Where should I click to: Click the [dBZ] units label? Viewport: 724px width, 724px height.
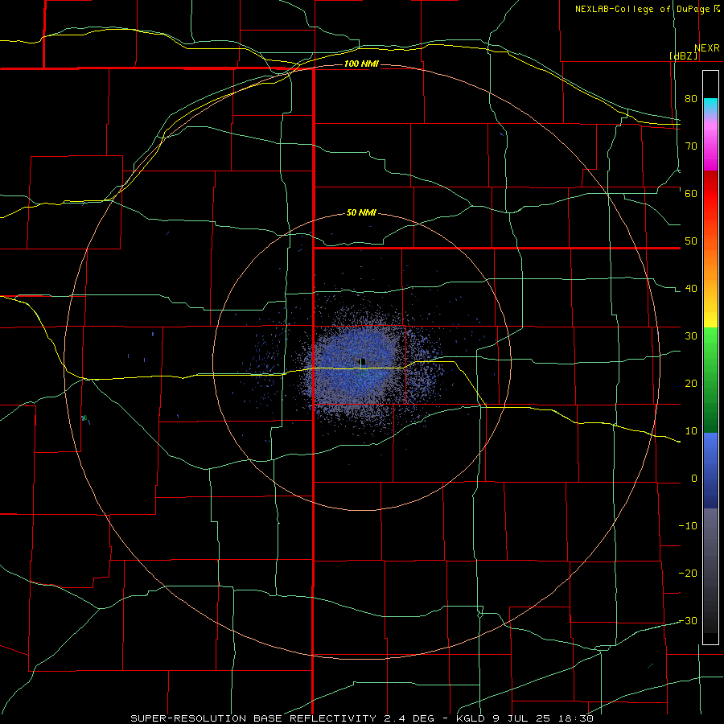pos(683,56)
